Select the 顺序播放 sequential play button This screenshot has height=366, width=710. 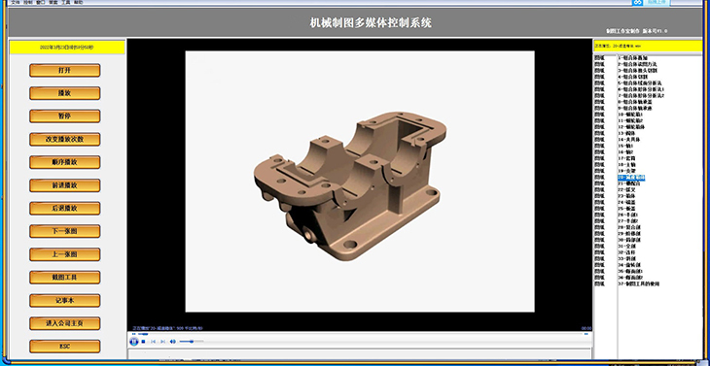pyautogui.click(x=65, y=162)
